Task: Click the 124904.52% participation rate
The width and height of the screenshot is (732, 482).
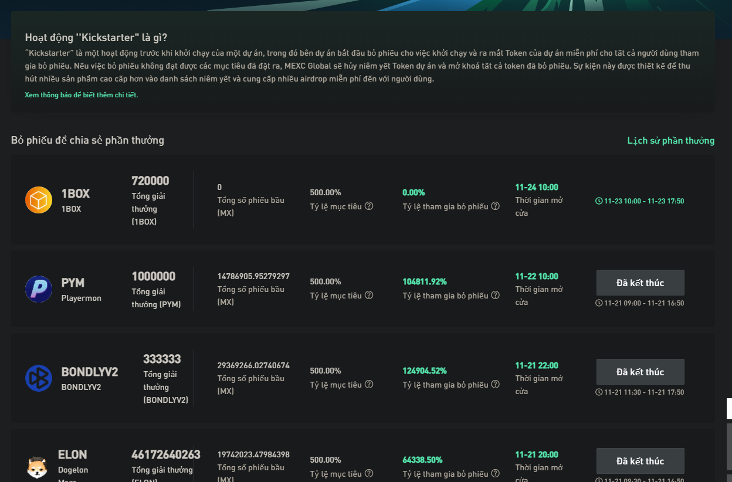Action: 425,371
